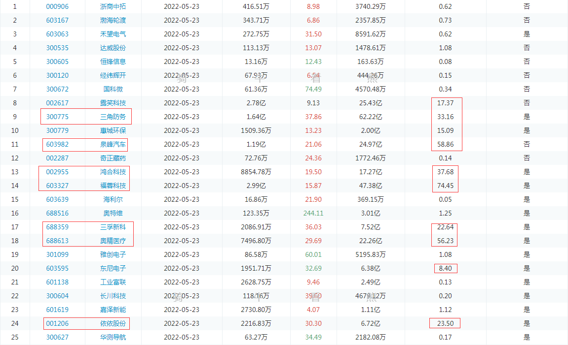Image resolution: width=568 pixels, height=345 pixels.
Task: Open the 雅创电子 stock page
Action: point(113,254)
